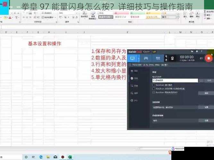Select Bandicam HDMI device recording mode

[158, 58]
